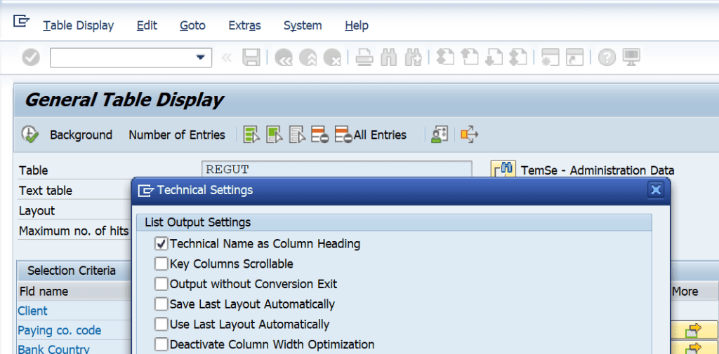
Task: Click the Bank Country field link
Action: 53,349
